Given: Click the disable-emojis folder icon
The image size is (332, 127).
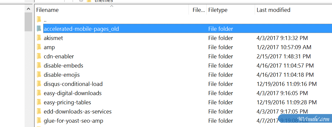Looking at the screenshot, I should point(39,75).
